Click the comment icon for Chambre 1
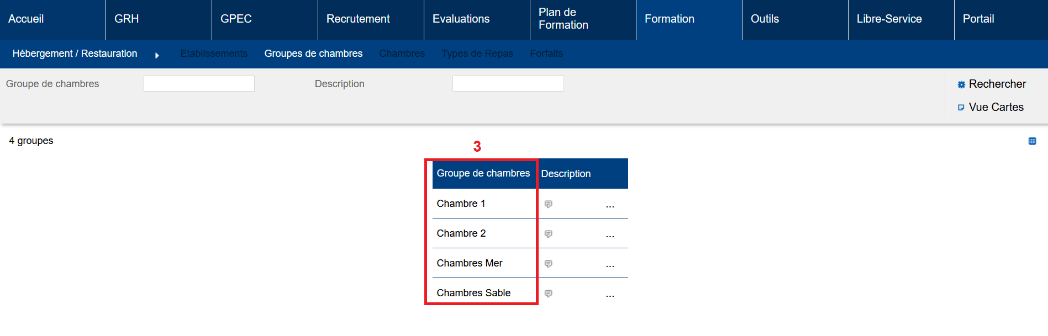This screenshot has width=1048, height=336. click(x=548, y=204)
